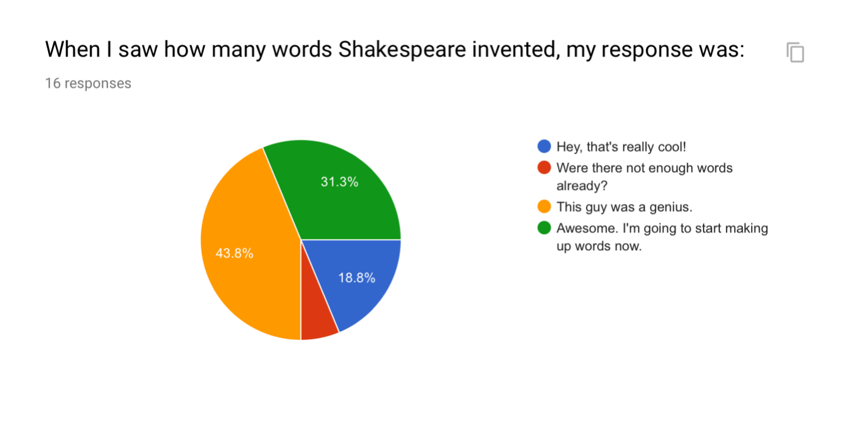849x422 pixels.
Task: Select "This guy was a genius." legend
Action: pos(624,207)
